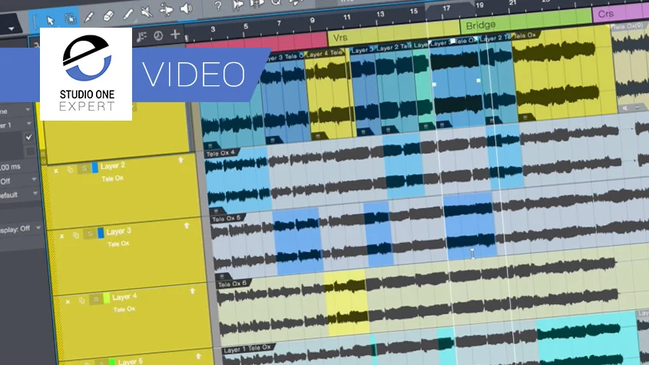Viewport: 649px width, 365px height.
Task: Change Layer 4 green color swatch
Action: (106, 298)
